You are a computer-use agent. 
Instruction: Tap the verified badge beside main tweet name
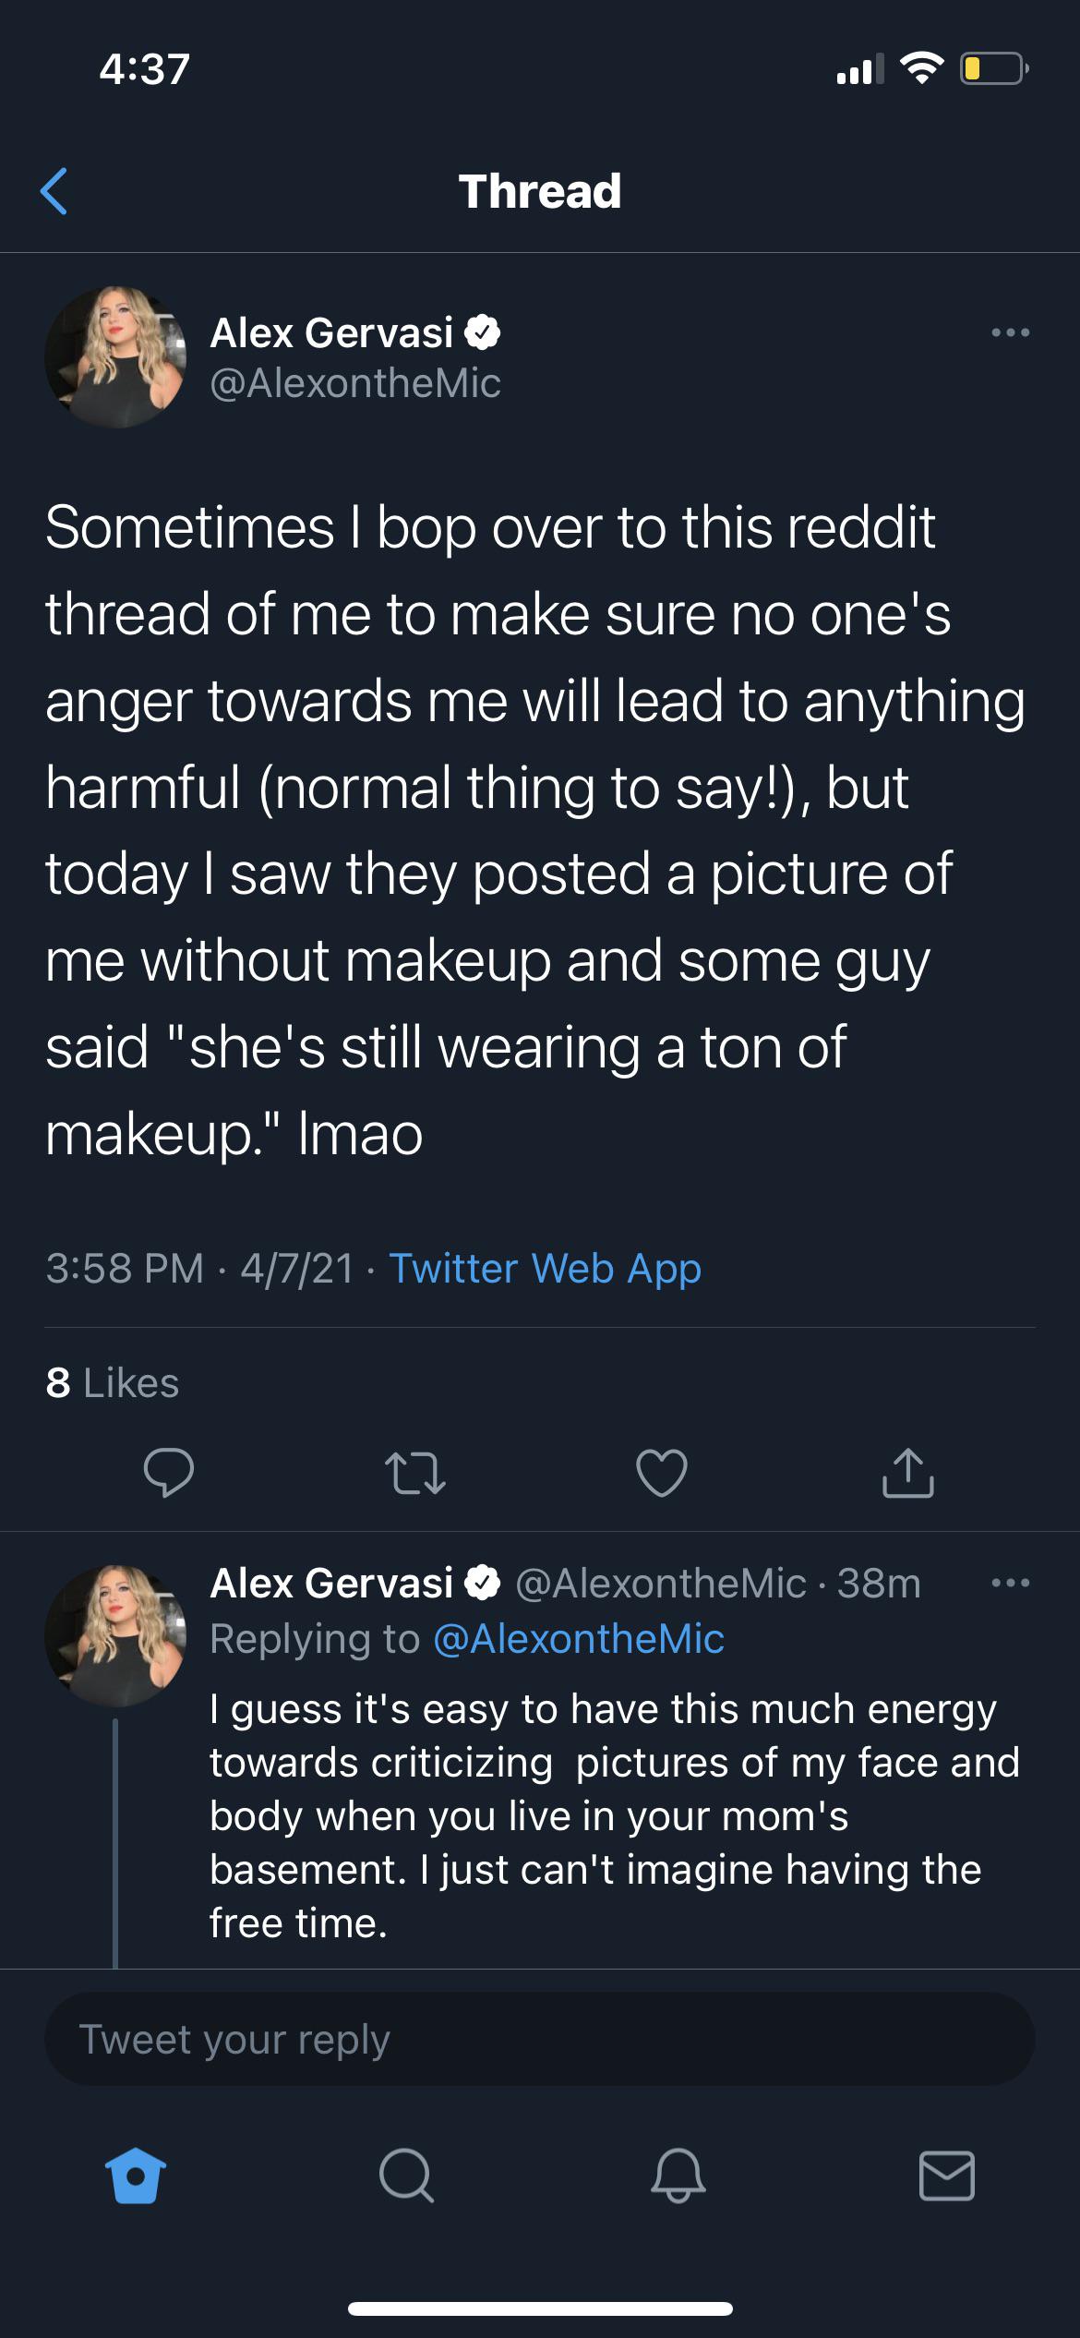coord(483,332)
